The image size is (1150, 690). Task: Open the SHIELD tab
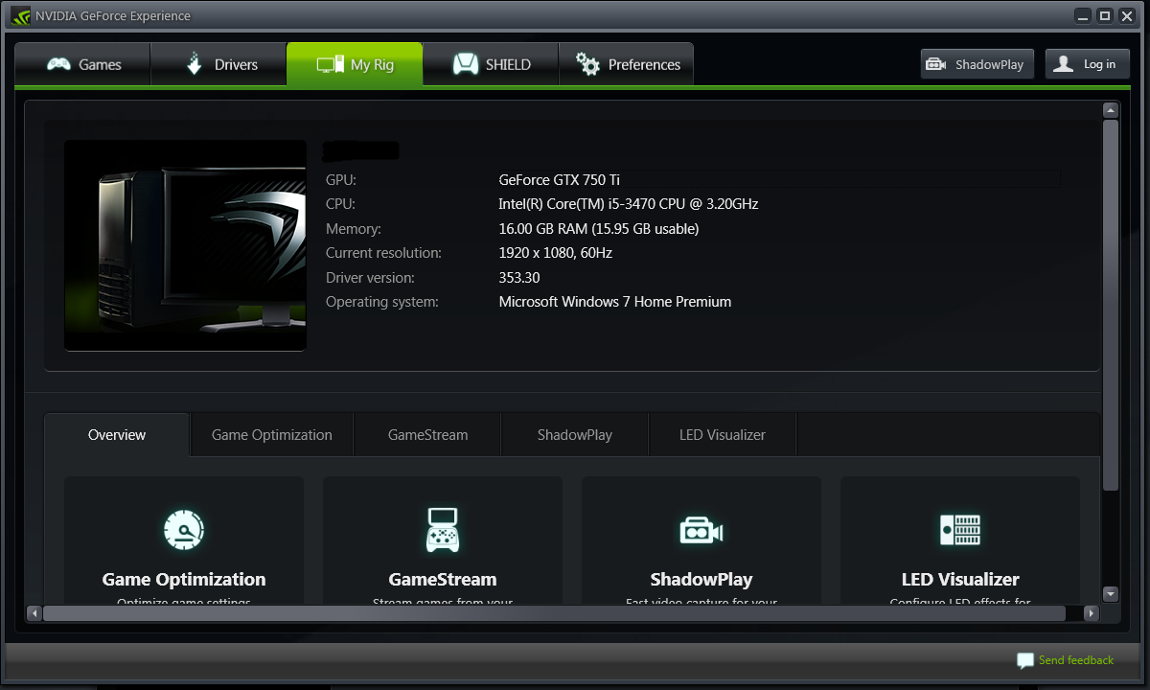pos(491,64)
